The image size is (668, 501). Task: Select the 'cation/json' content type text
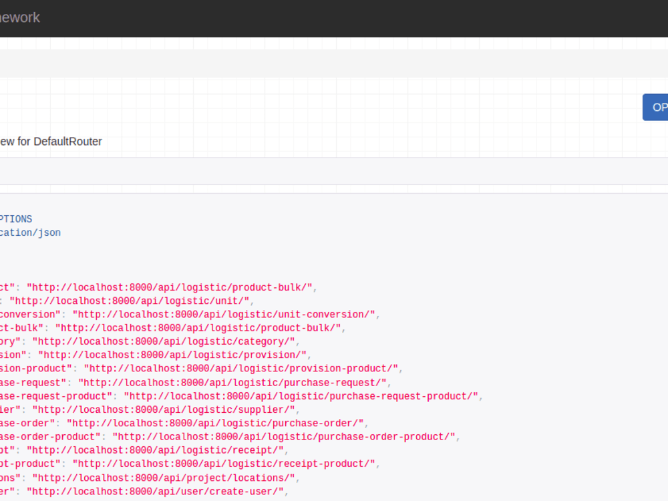point(30,232)
